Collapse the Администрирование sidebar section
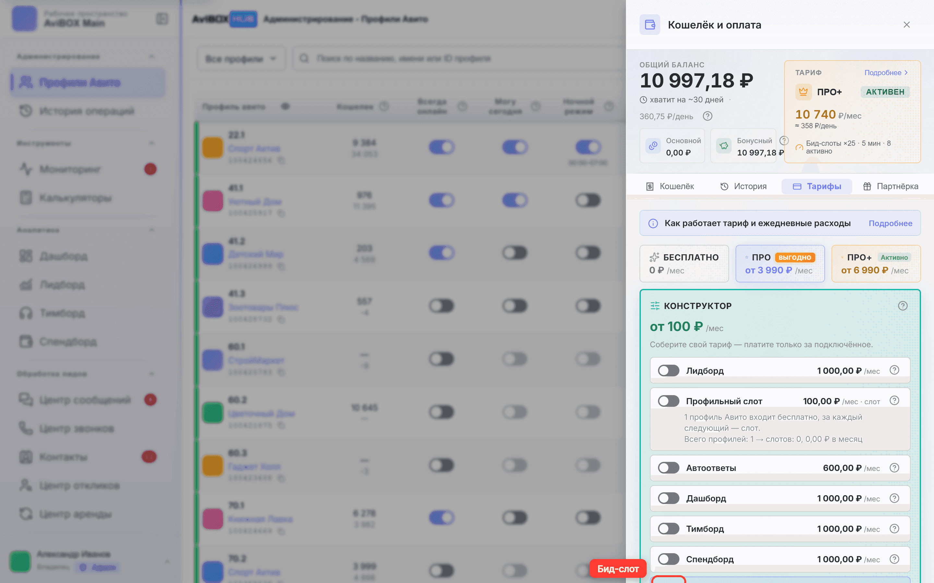This screenshot has height=583, width=934. coord(152,57)
